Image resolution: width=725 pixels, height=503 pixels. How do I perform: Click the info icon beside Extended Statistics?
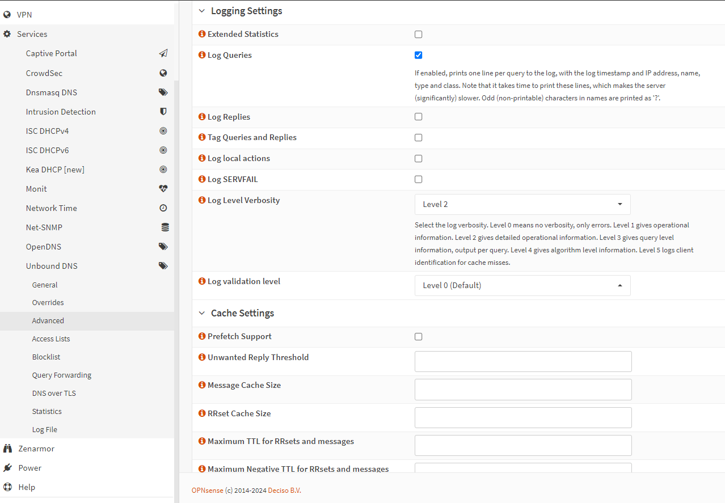click(202, 34)
